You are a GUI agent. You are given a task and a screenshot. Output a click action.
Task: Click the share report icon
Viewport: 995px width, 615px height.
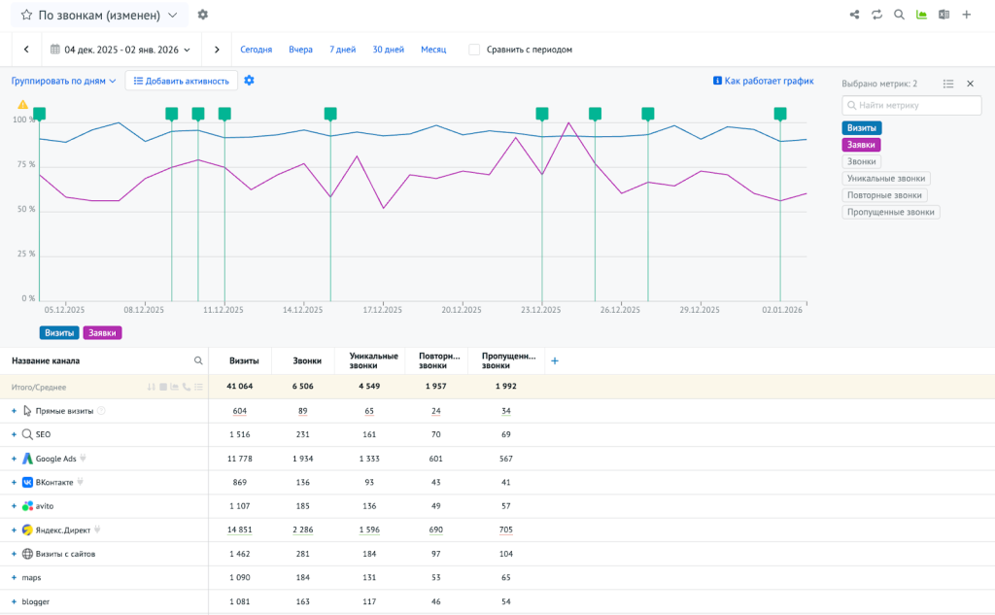854,15
